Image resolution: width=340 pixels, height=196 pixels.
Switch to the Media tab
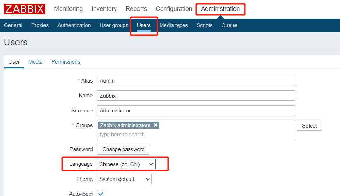[x=35, y=62]
